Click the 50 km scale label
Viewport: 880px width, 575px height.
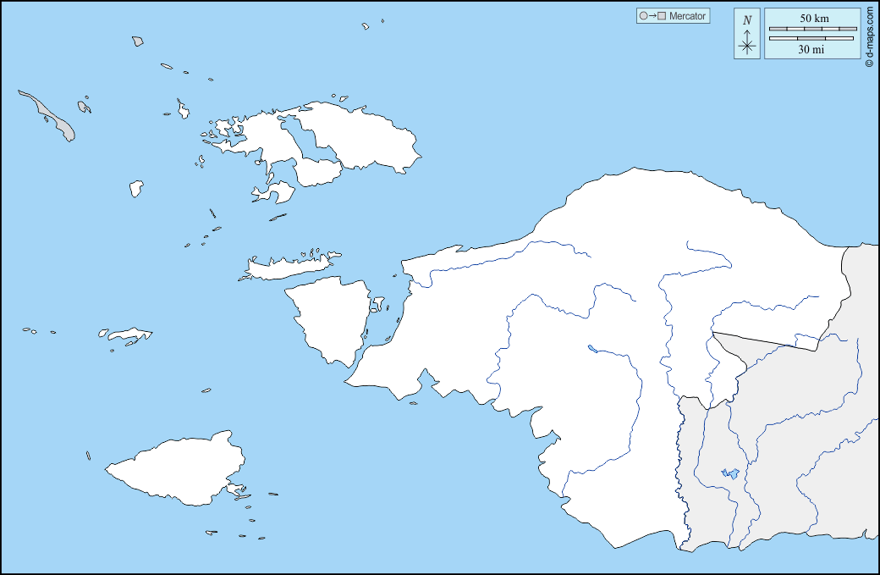(x=814, y=18)
